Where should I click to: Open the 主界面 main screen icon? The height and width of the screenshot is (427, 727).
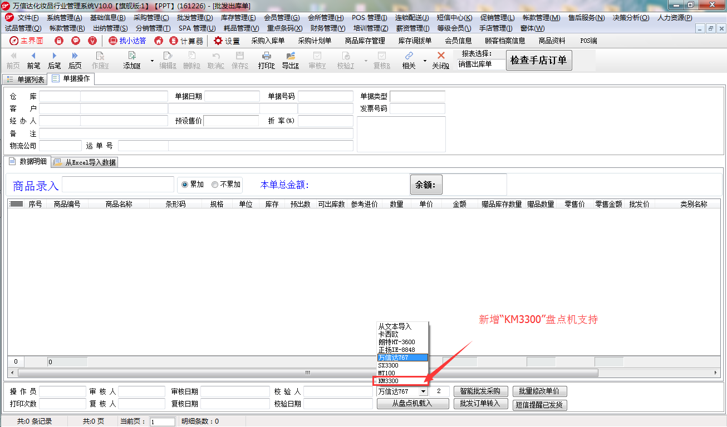pos(26,41)
